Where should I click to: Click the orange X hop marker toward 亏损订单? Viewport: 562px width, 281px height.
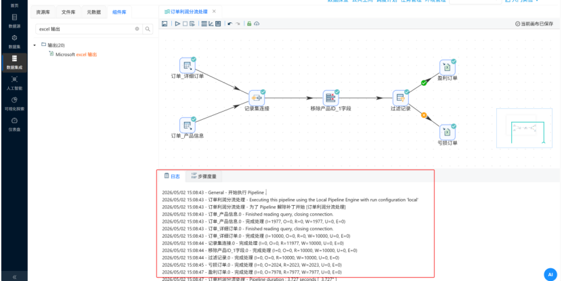click(424, 115)
